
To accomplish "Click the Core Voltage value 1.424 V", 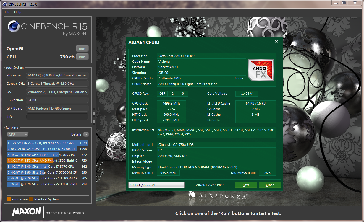I will coord(247,94).
